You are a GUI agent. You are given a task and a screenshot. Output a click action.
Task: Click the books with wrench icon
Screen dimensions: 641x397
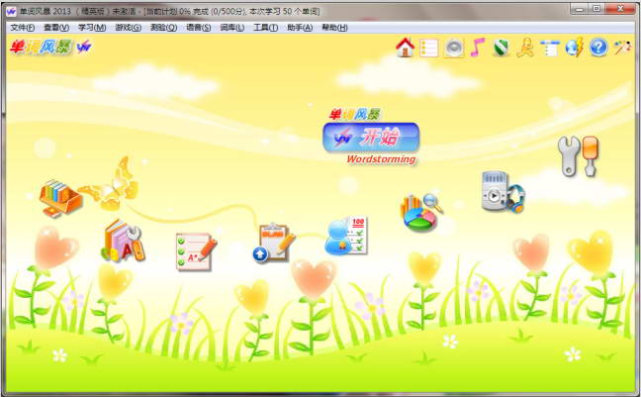pos(123,241)
